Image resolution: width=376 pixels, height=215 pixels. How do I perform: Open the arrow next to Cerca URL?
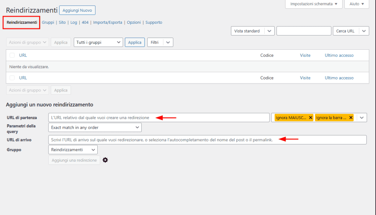point(364,31)
